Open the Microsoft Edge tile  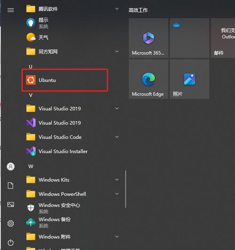[149, 79]
